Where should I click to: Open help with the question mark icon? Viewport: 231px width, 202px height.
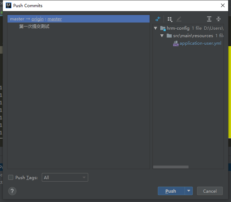(x=12, y=191)
